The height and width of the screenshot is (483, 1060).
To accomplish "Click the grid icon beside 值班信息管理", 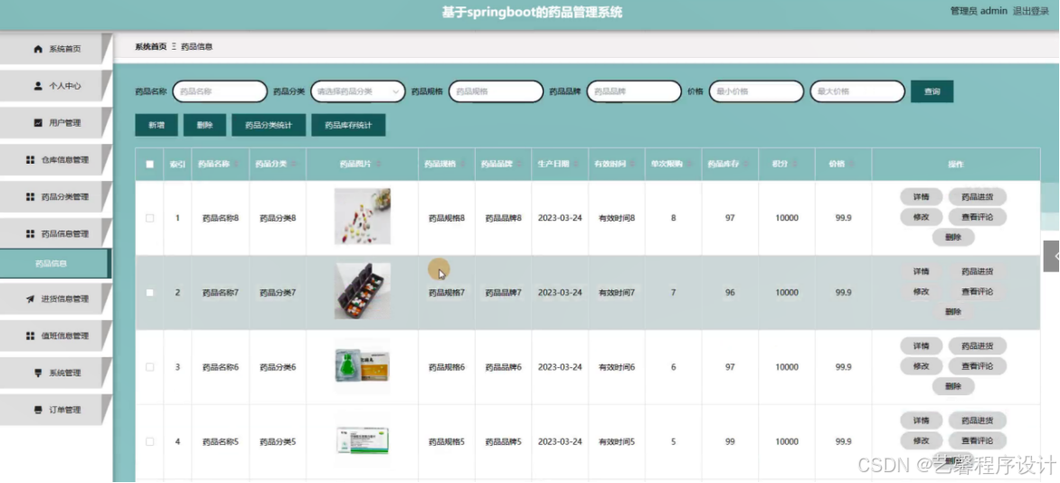I will (x=30, y=336).
